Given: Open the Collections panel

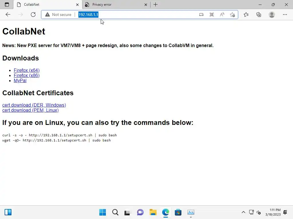Looking at the screenshot, I should click(x=259, y=15).
